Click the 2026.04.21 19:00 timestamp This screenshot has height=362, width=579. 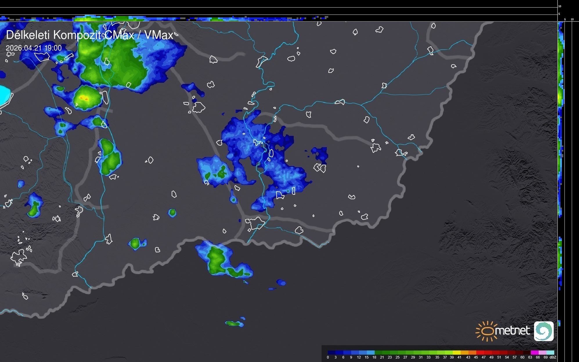click(34, 48)
